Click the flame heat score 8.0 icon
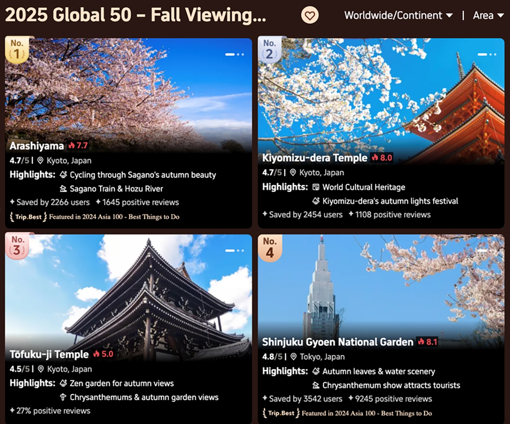This screenshot has height=424, width=510. point(375,158)
